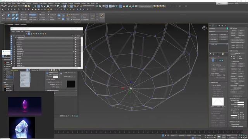The height and width of the screenshot is (139, 248).
Task: Open the Modifiers menu
Action: (29, 3)
